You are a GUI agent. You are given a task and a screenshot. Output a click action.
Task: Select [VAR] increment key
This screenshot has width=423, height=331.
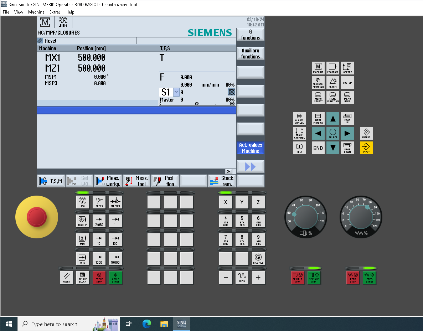click(99, 221)
